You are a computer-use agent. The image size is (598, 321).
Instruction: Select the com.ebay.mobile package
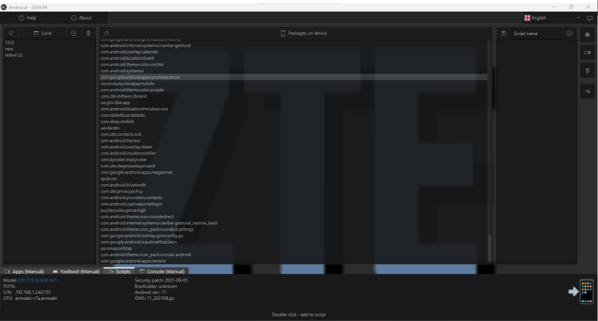(x=117, y=121)
